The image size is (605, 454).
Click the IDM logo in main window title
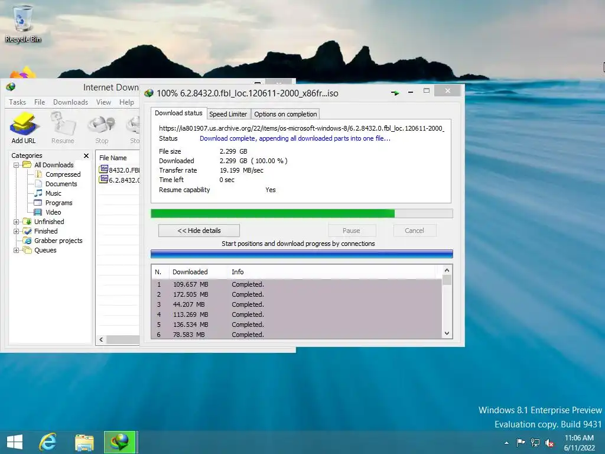tap(11, 87)
